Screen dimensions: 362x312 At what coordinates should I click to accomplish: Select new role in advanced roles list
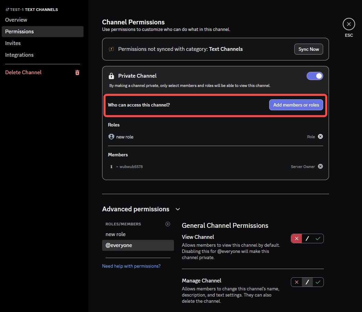[138, 234]
